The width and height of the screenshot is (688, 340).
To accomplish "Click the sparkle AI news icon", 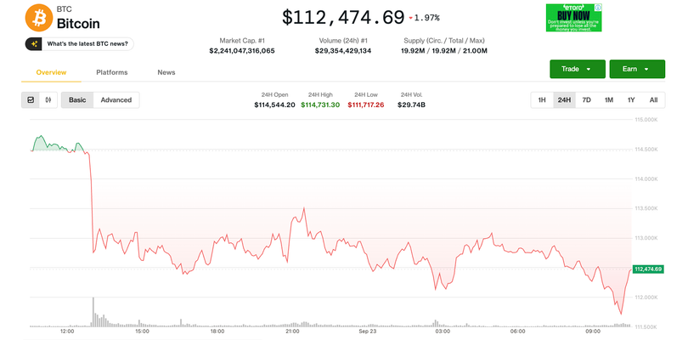I will coord(35,43).
